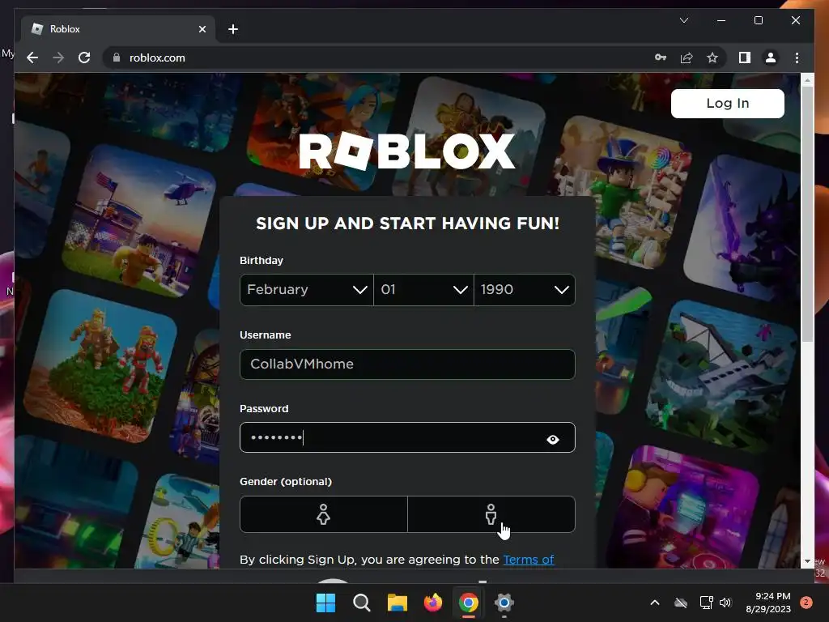The width and height of the screenshot is (829, 622).
Task: Click the Chrome taskbar icon
Action: click(x=469, y=603)
